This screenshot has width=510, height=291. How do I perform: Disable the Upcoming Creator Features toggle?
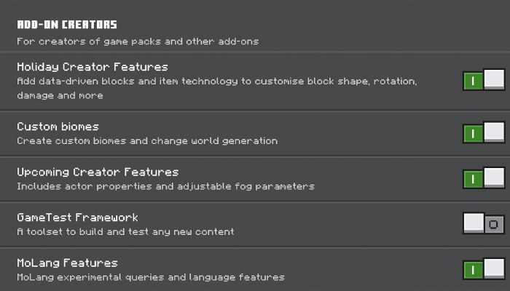pos(483,178)
